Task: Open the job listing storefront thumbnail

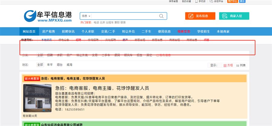Action: 37,99
